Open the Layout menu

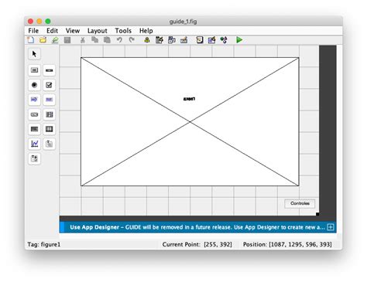(x=98, y=31)
